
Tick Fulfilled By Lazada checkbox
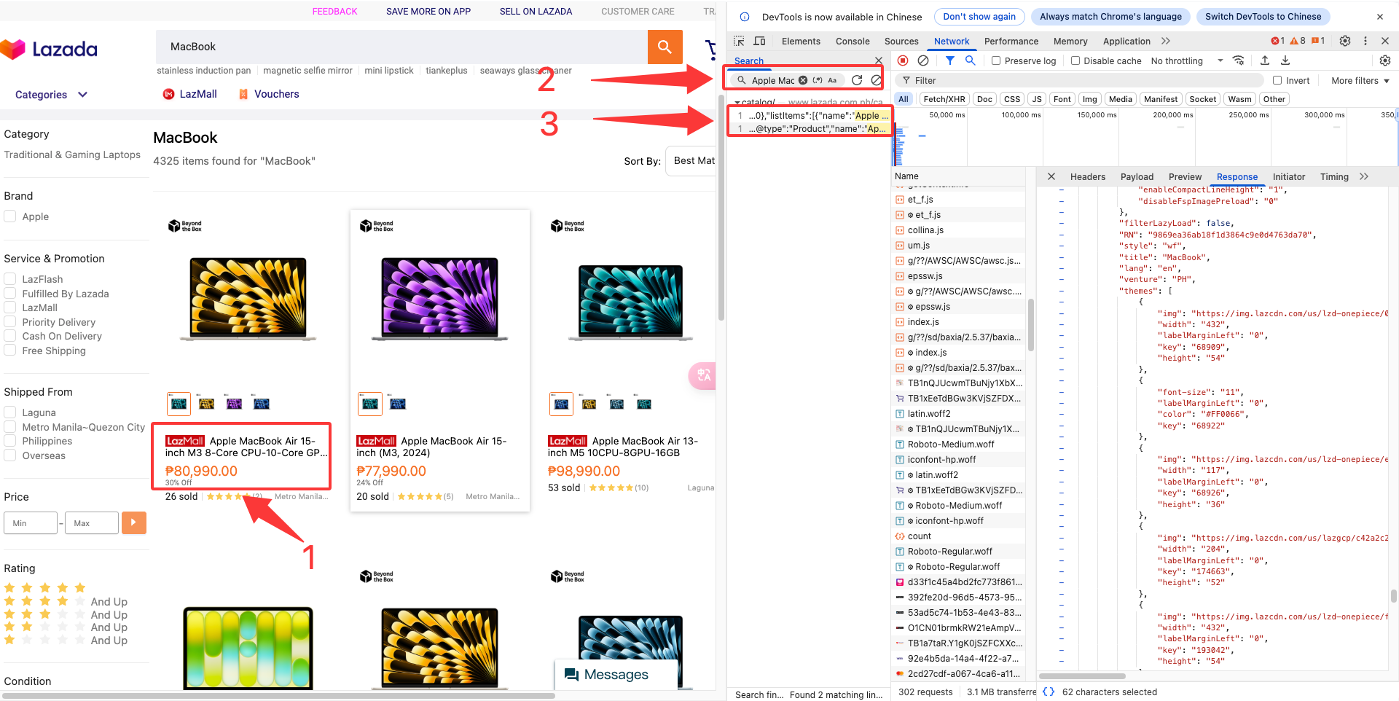click(10, 293)
